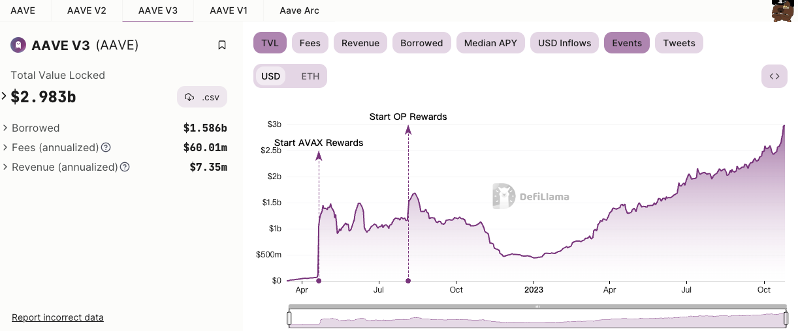798x331 pixels.
Task: Click the embed code icon button
Action: pos(774,76)
